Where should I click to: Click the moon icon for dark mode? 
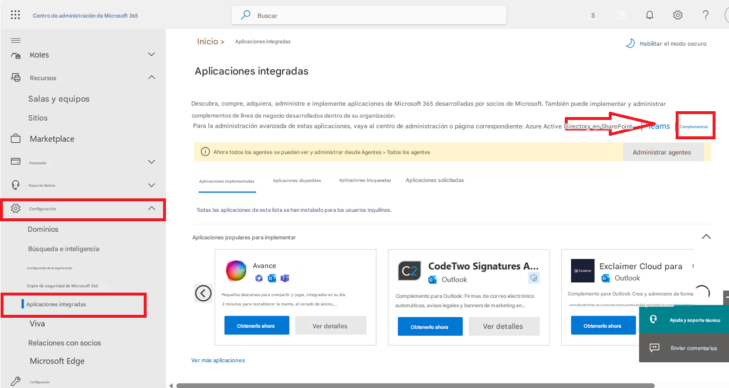[630, 43]
